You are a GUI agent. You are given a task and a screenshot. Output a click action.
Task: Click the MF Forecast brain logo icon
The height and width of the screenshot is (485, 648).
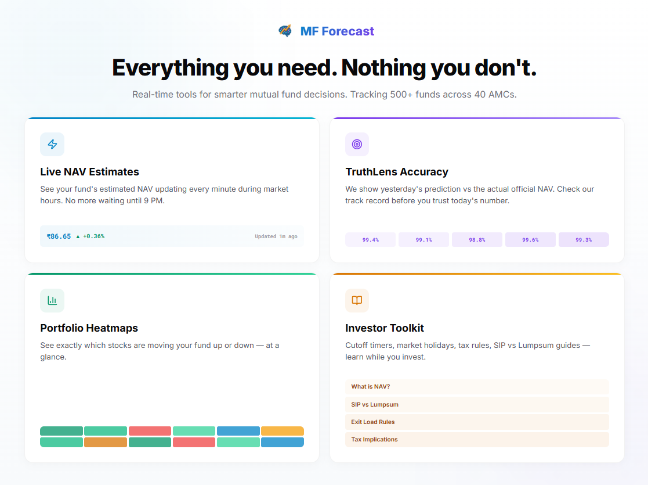[x=285, y=31]
